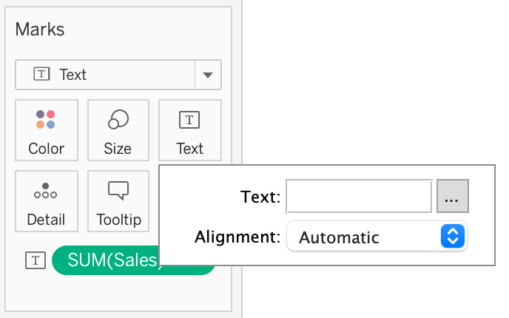Click the blue arrows on Alignment selector
Image resolution: width=509 pixels, height=318 pixels.
pyautogui.click(x=453, y=237)
